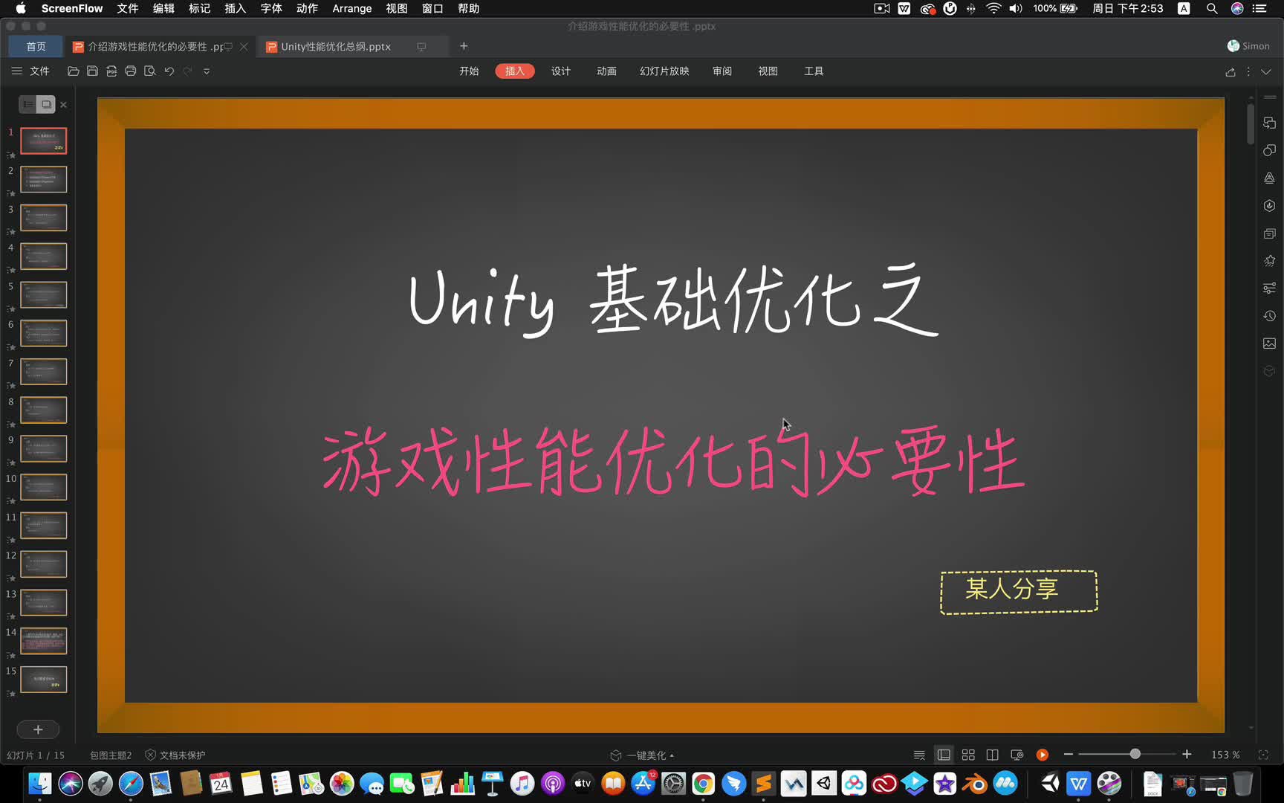Select slide 2 thumbnail

pyautogui.click(x=43, y=179)
